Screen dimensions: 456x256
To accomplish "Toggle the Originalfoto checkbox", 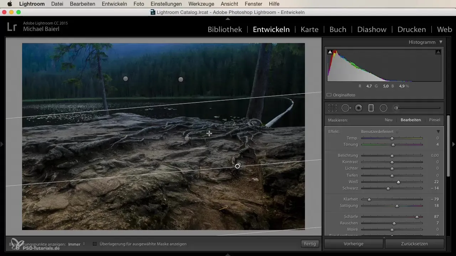I will (329, 95).
